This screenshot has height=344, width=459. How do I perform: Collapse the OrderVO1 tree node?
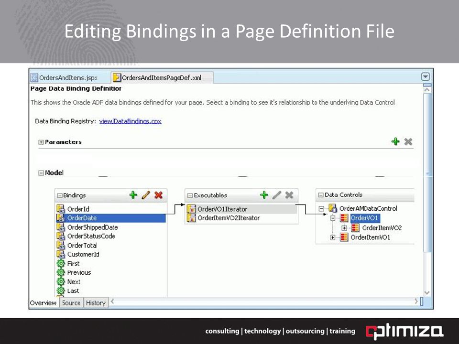(333, 218)
